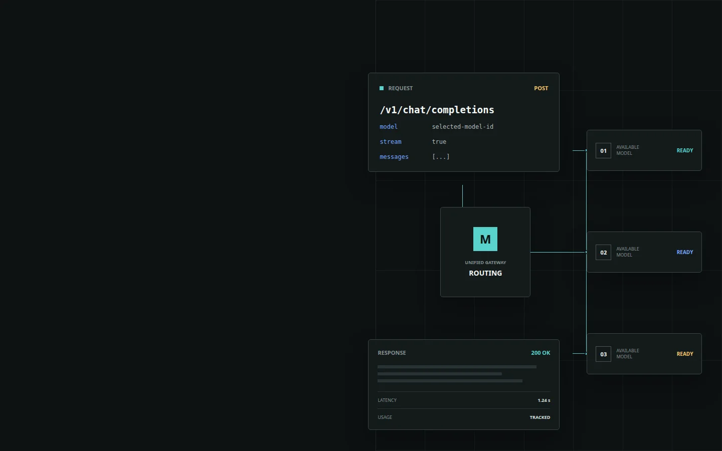Select the 02 model number badge
This screenshot has height=451, width=722.
(x=603, y=252)
